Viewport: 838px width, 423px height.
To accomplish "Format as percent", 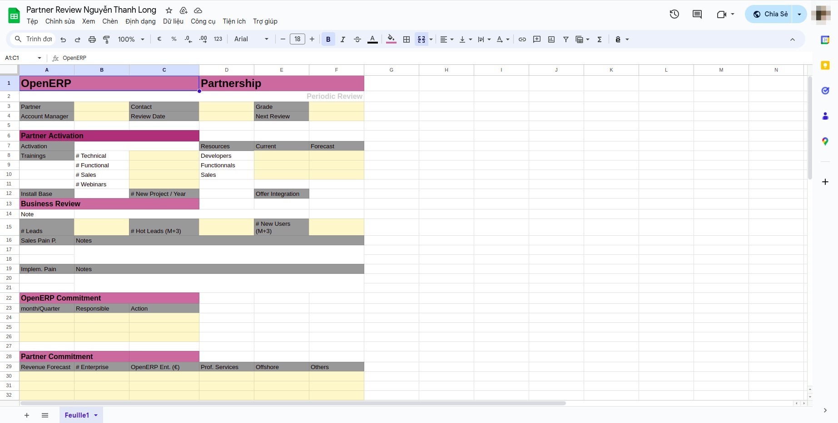I will tap(174, 39).
